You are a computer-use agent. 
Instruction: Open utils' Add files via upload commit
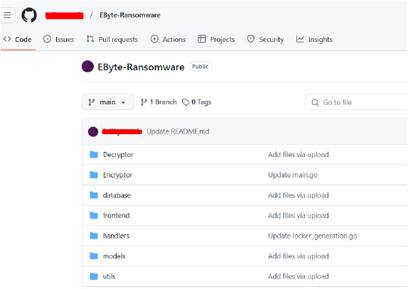point(299,276)
